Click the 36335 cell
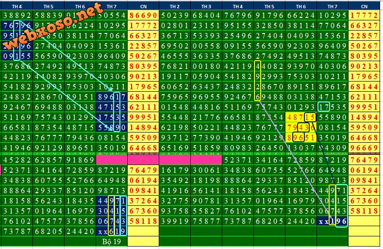 [206, 56]
